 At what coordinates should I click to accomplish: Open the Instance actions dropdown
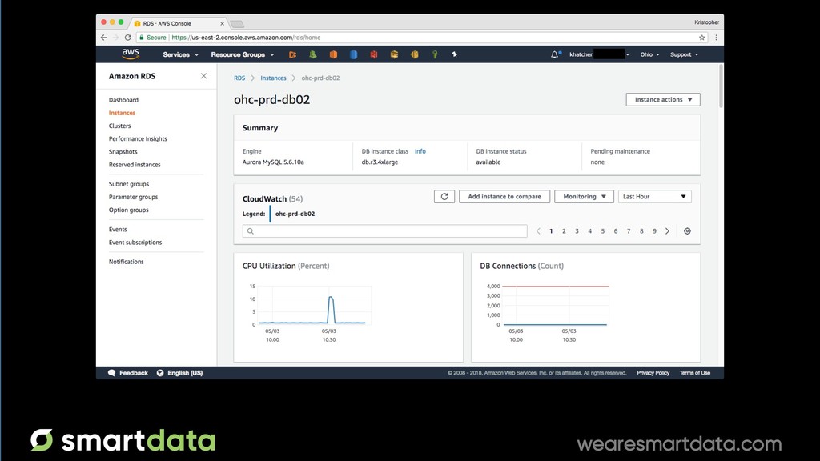[x=663, y=99]
